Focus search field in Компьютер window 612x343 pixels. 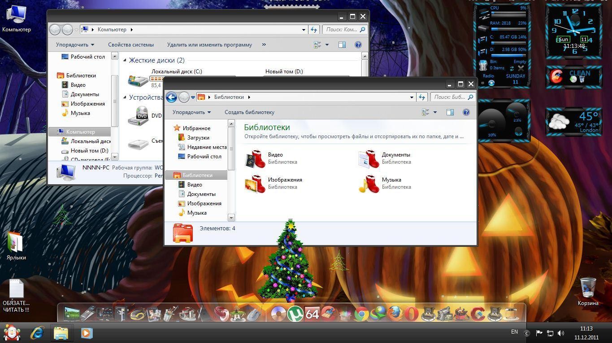(x=345, y=30)
